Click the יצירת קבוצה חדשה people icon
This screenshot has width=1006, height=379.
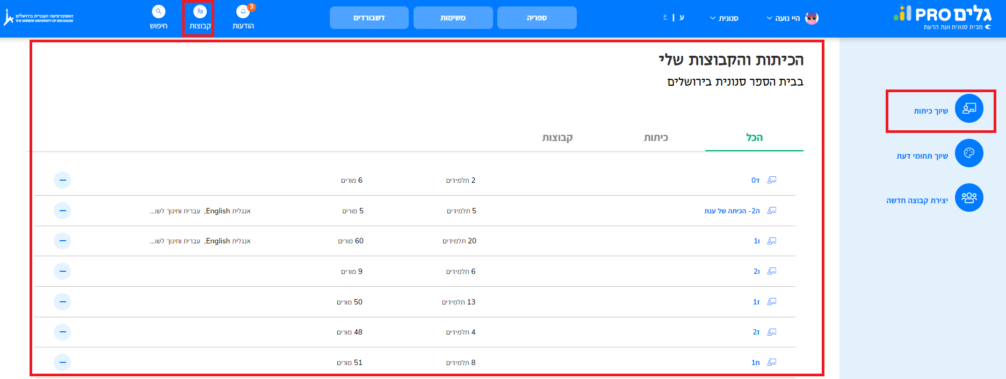tap(969, 198)
